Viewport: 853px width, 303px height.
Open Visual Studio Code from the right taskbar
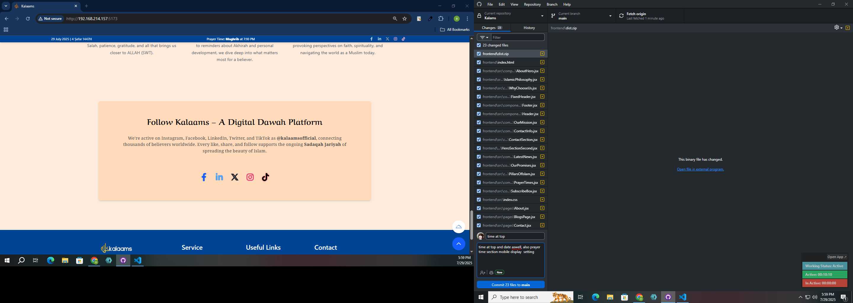click(682, 297)
